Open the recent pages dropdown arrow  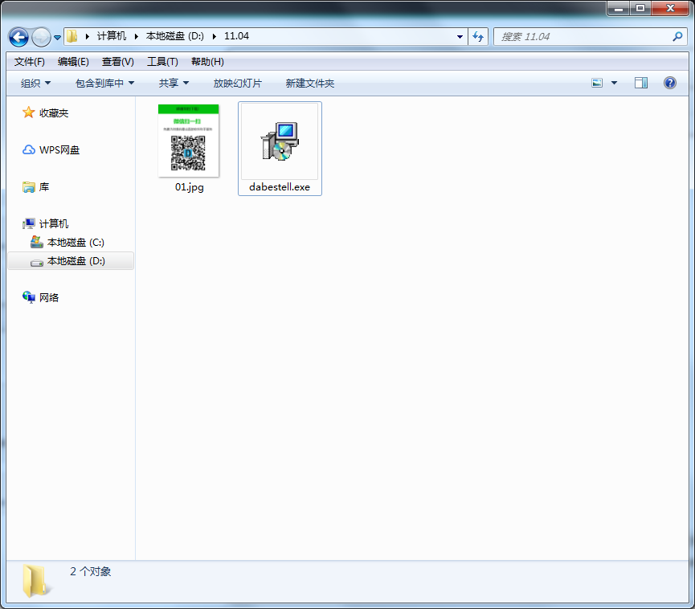tap(58, 38)
